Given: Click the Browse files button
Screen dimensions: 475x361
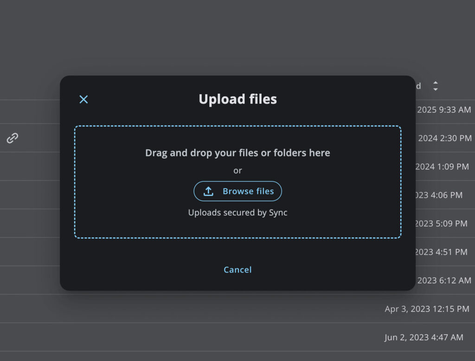Looking at the screenshot, I should [237, 191].
